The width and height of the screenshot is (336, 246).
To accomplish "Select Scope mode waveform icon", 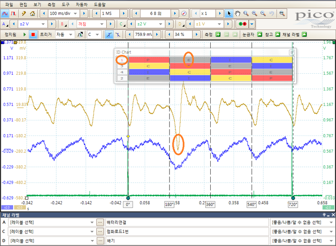I will point(5,14).
